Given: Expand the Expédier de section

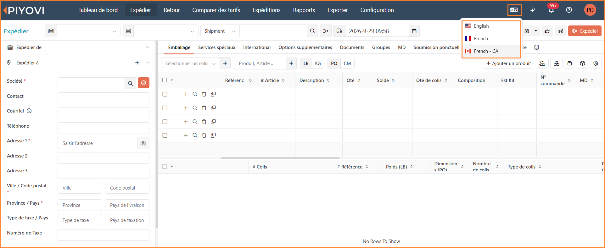Looking at the screenshot, I should 148,47.
